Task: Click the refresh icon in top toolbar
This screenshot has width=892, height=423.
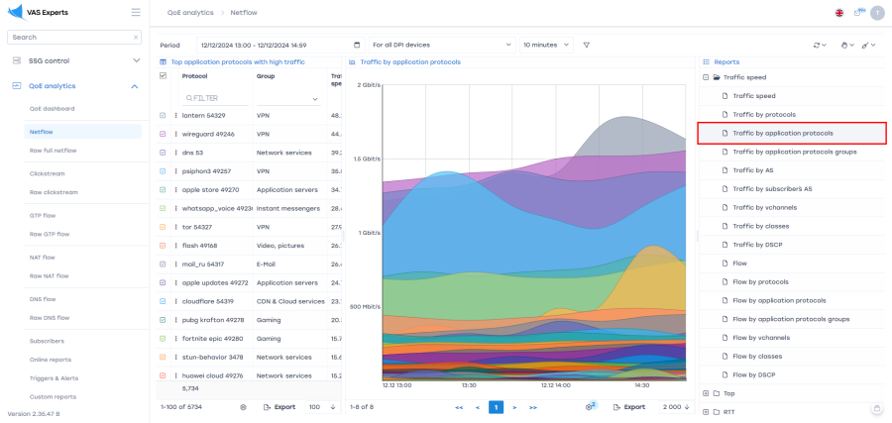Action: [817, 45]
